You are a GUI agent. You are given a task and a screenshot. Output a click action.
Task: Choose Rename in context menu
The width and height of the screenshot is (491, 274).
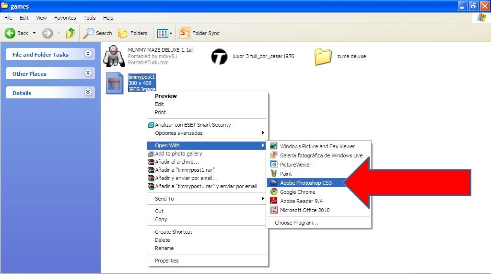point(207,248)
